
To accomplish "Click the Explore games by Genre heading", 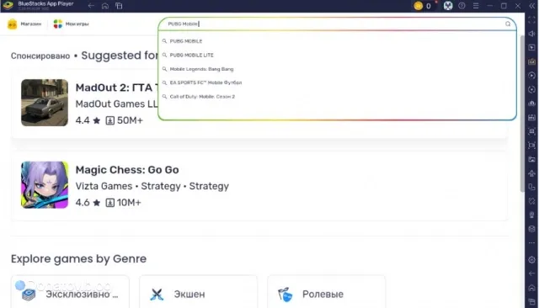I will coord(78,258).
